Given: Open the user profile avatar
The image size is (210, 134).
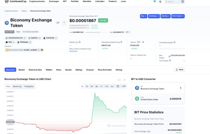Looking at the screenshot, I should [160, 2].
